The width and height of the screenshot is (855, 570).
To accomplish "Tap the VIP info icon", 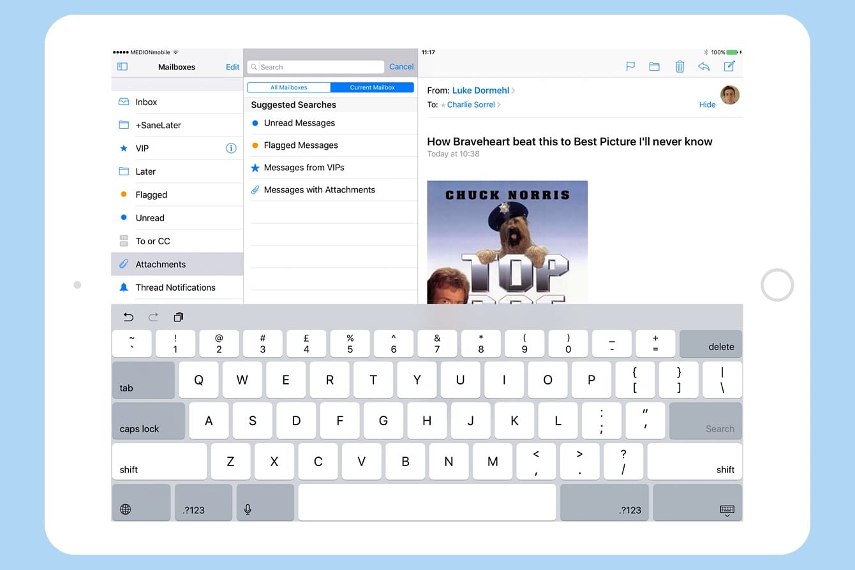I will click(231, 148).
